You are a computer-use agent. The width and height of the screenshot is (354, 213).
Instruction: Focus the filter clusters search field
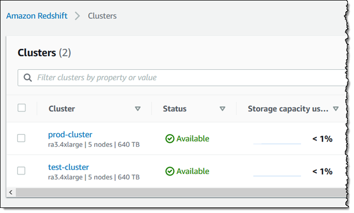point(182,78)
